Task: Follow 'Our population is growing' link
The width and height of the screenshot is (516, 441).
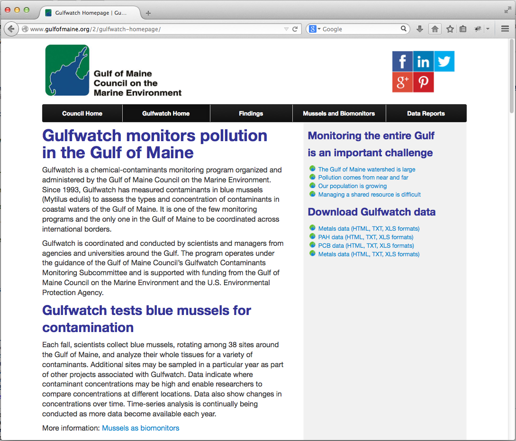Action: point(353,186)
